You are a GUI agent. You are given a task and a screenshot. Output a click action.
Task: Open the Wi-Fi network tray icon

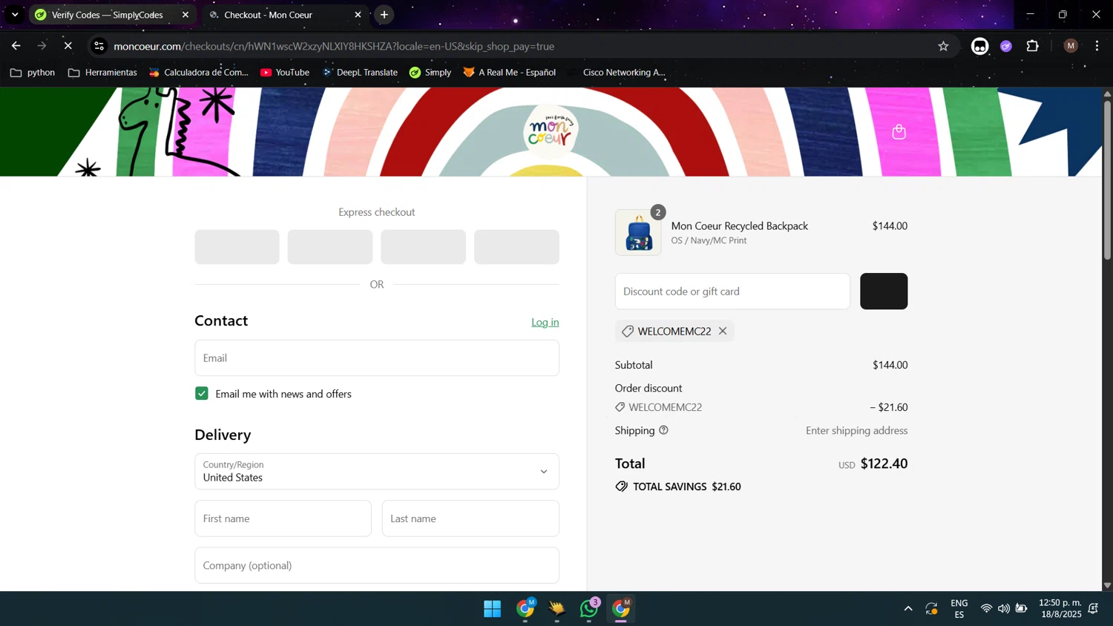click(x=986, y=609)
